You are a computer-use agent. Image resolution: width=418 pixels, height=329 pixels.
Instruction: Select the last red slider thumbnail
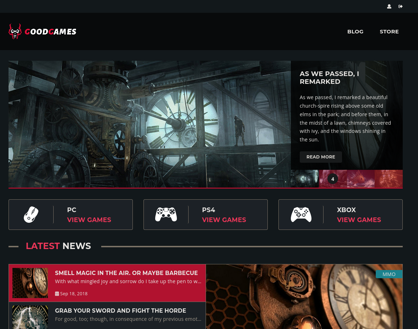389,179
